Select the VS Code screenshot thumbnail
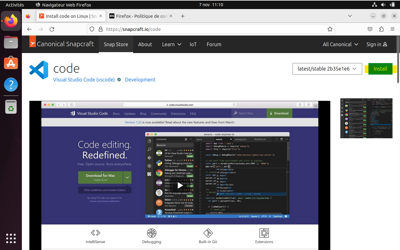This screenshot has width=400, height=250. [366, 118]
